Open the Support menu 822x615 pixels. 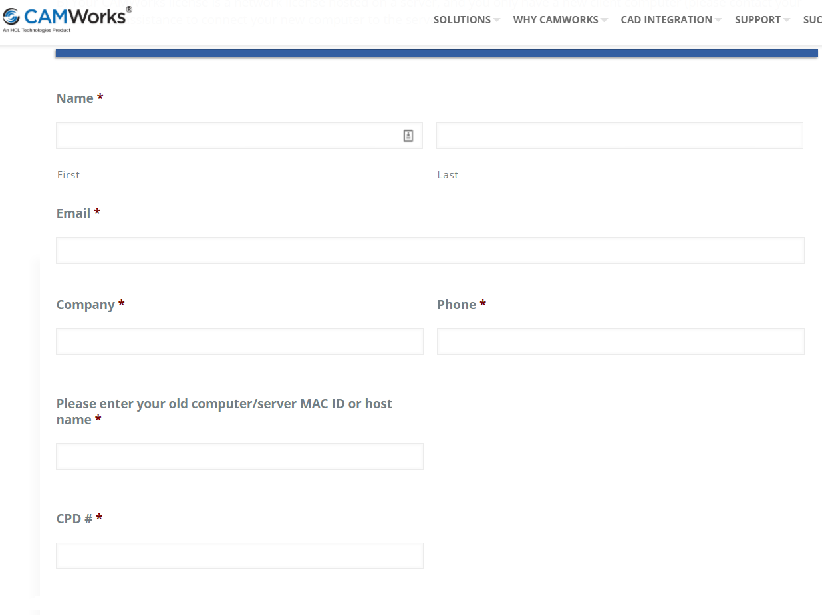(757, 20)
